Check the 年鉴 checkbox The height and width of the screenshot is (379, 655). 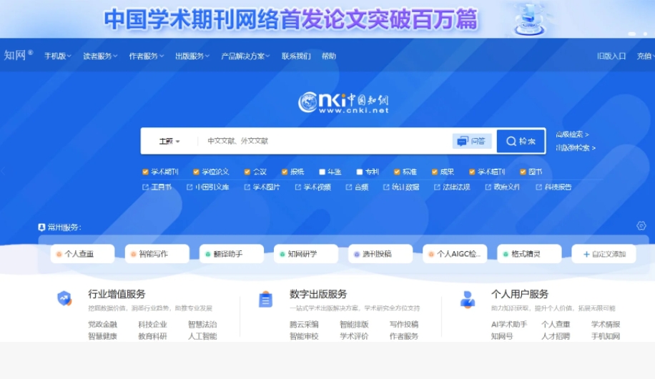click(x=322, y=172)
